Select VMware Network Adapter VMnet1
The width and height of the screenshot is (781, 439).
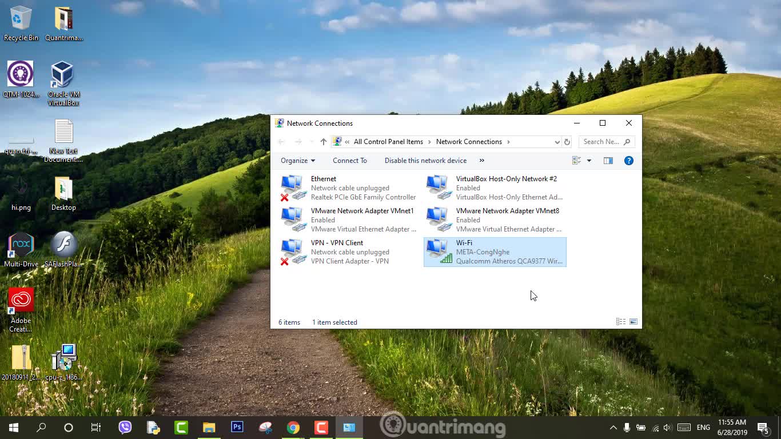349,220
